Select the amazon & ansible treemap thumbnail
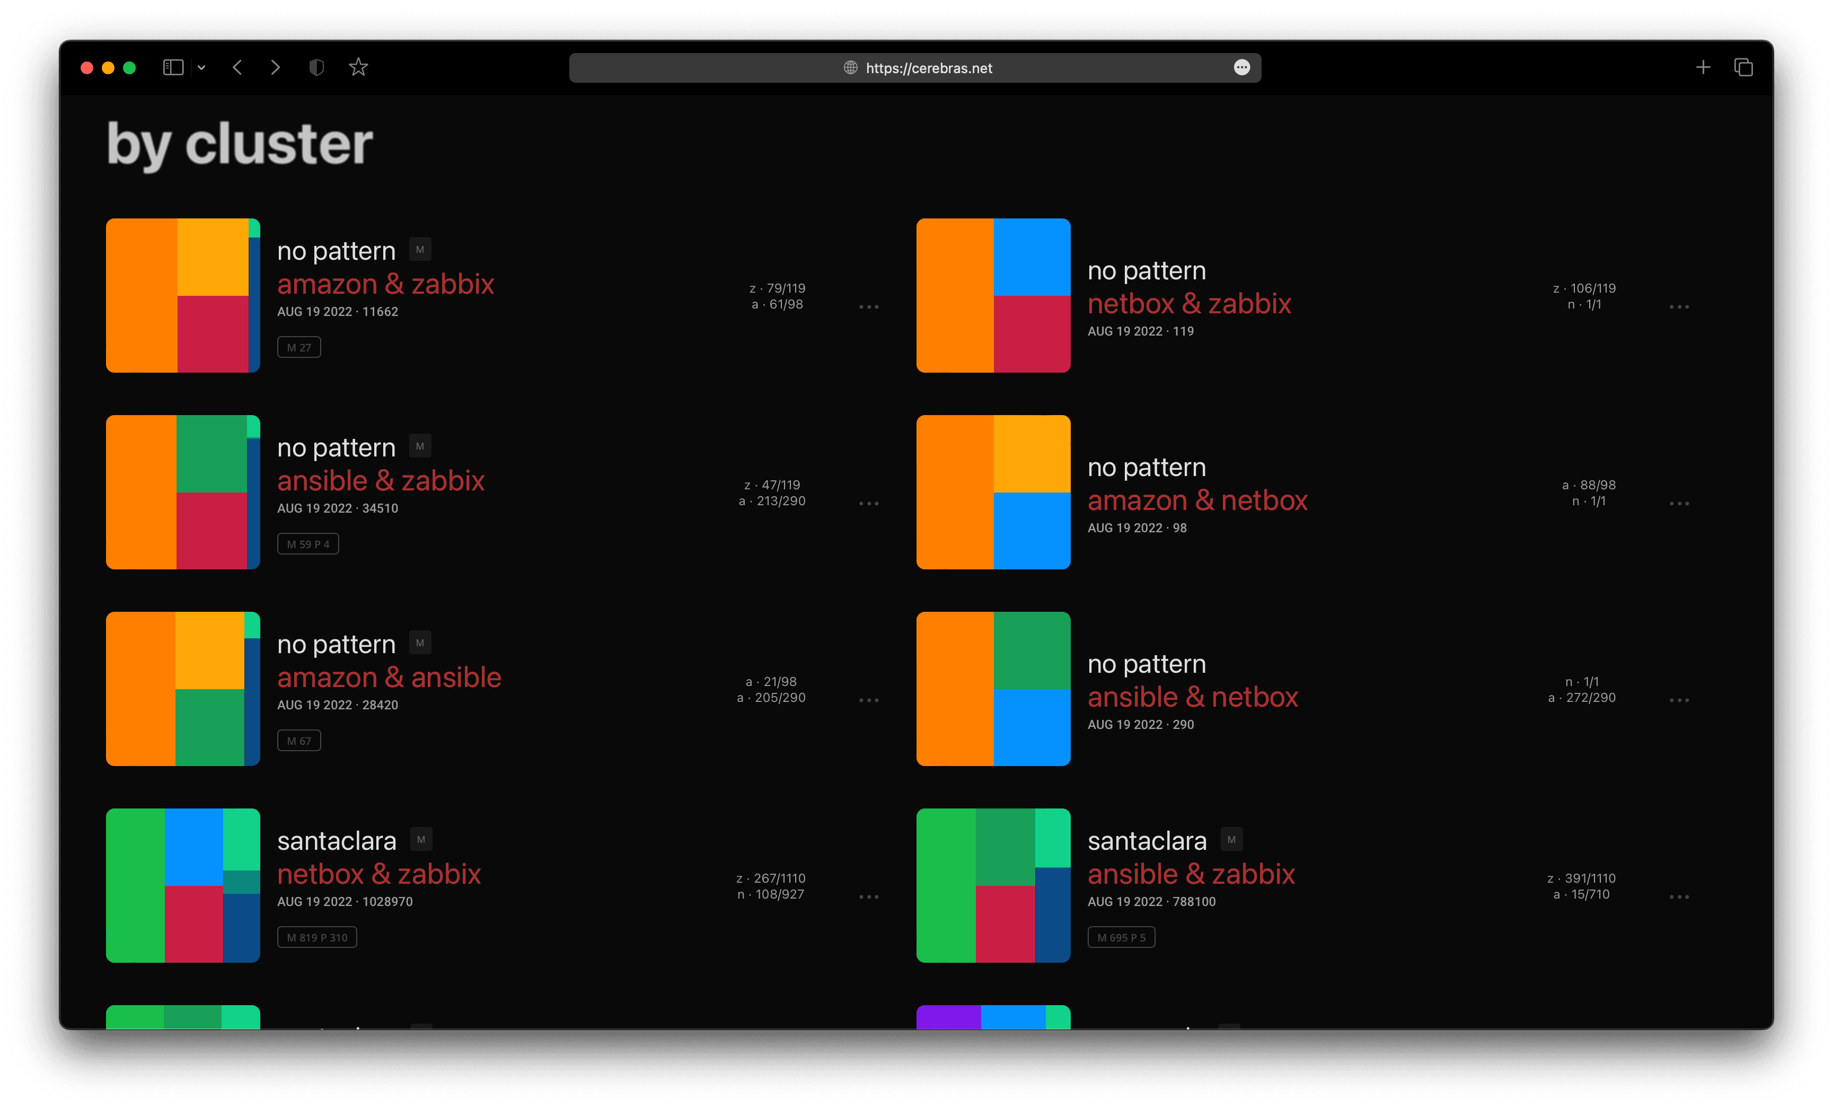 (183, 689)
